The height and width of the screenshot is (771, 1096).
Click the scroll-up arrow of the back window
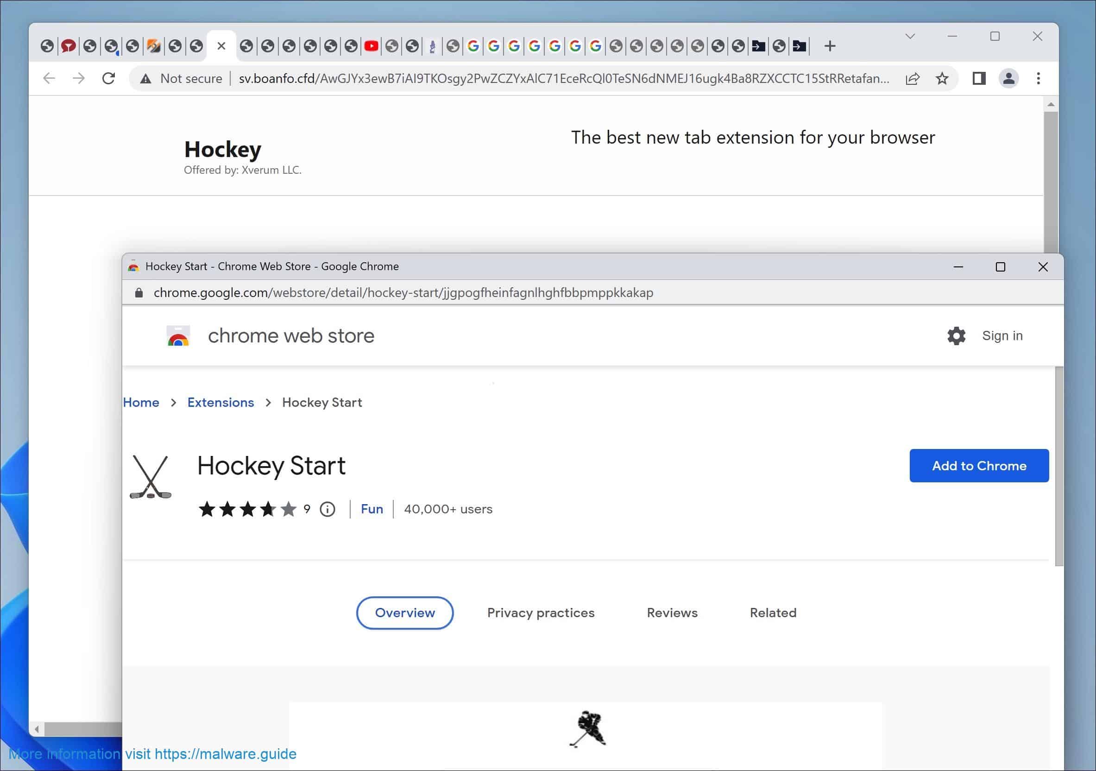click(x=1051, y=105)
